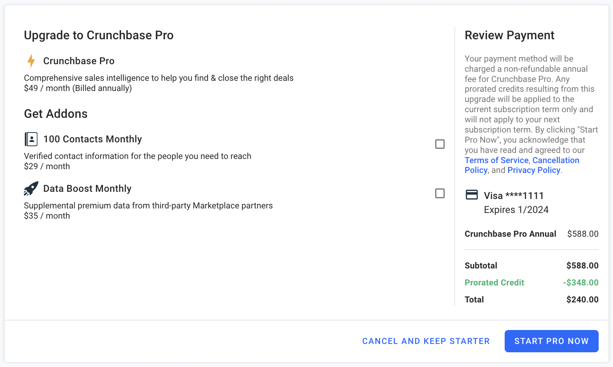Click the Review Payment heading
The image size is (613, 367).
pos(509,35)
